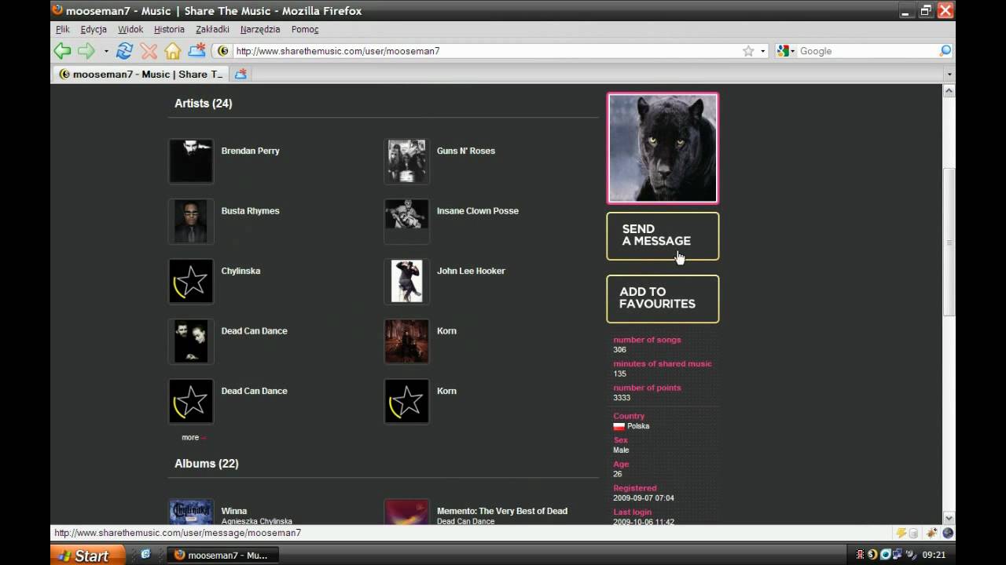Click the Busta Rhymes thumbnail
This screenshot has height=565, width=1006.
pos(191,221)
